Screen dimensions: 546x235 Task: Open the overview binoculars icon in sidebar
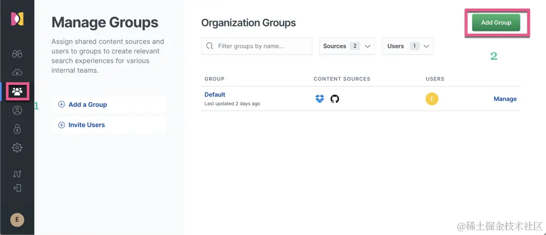tap(17, 54)
